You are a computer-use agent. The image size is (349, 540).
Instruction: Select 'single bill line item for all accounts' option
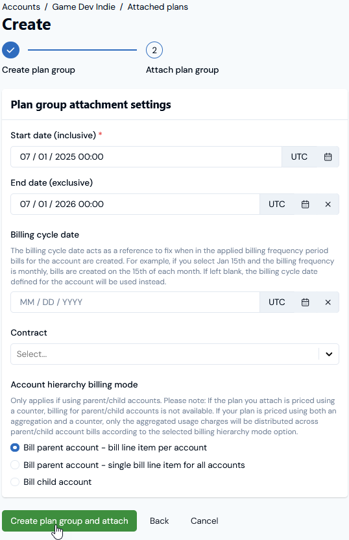15,465
